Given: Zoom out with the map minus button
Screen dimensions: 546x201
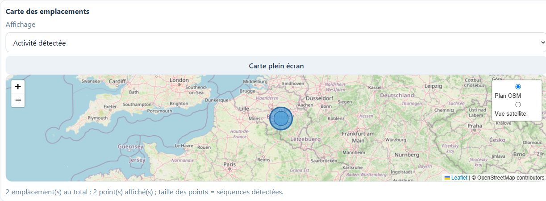Looking at the screenshot, I should (x=18, y=100).
